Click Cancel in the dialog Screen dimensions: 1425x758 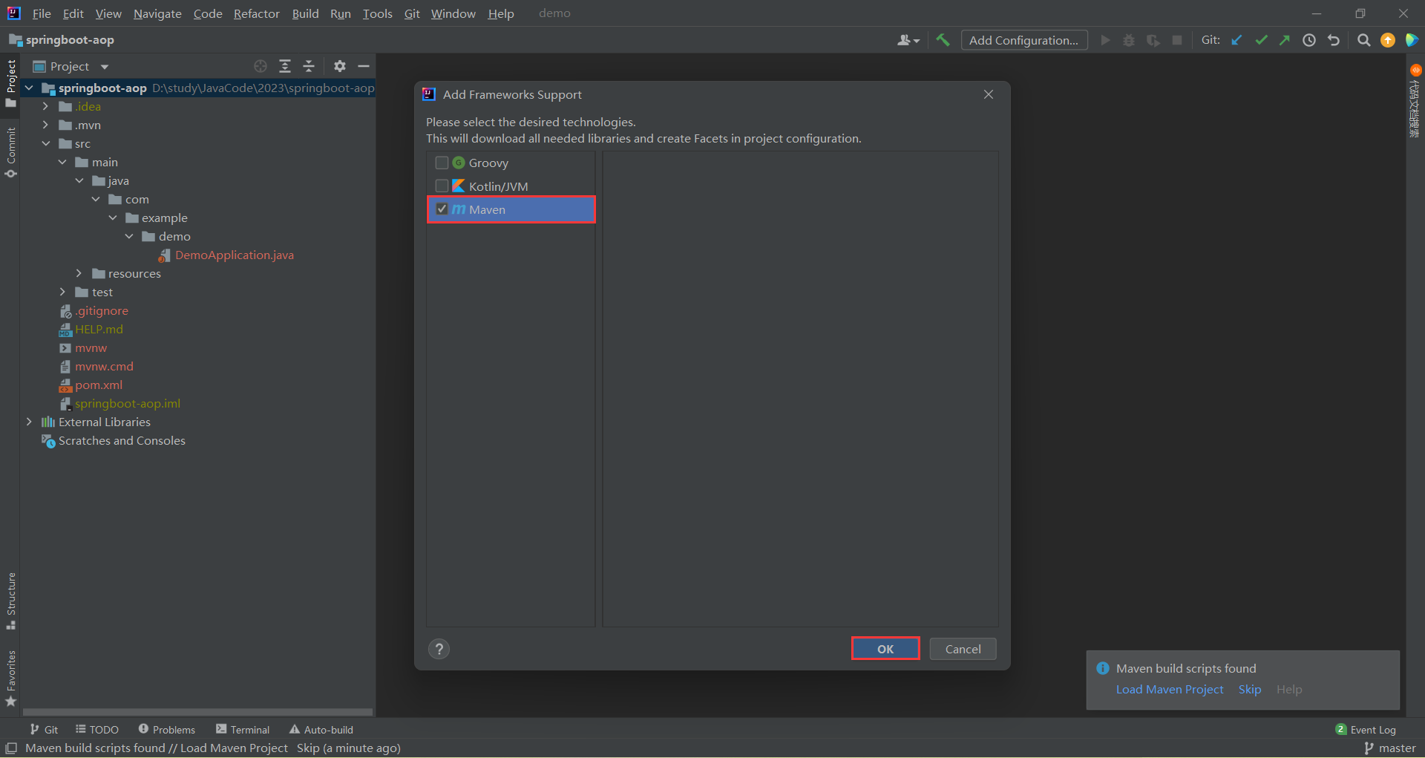(x=963, y=649)
